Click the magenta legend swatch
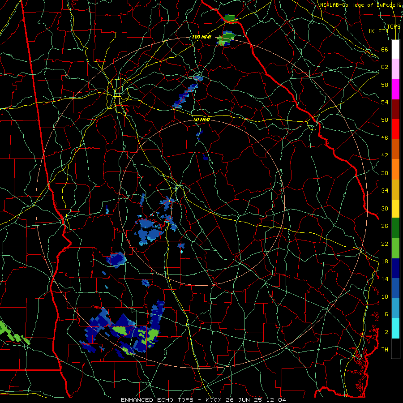403x403 pixels. click(395, 89)
